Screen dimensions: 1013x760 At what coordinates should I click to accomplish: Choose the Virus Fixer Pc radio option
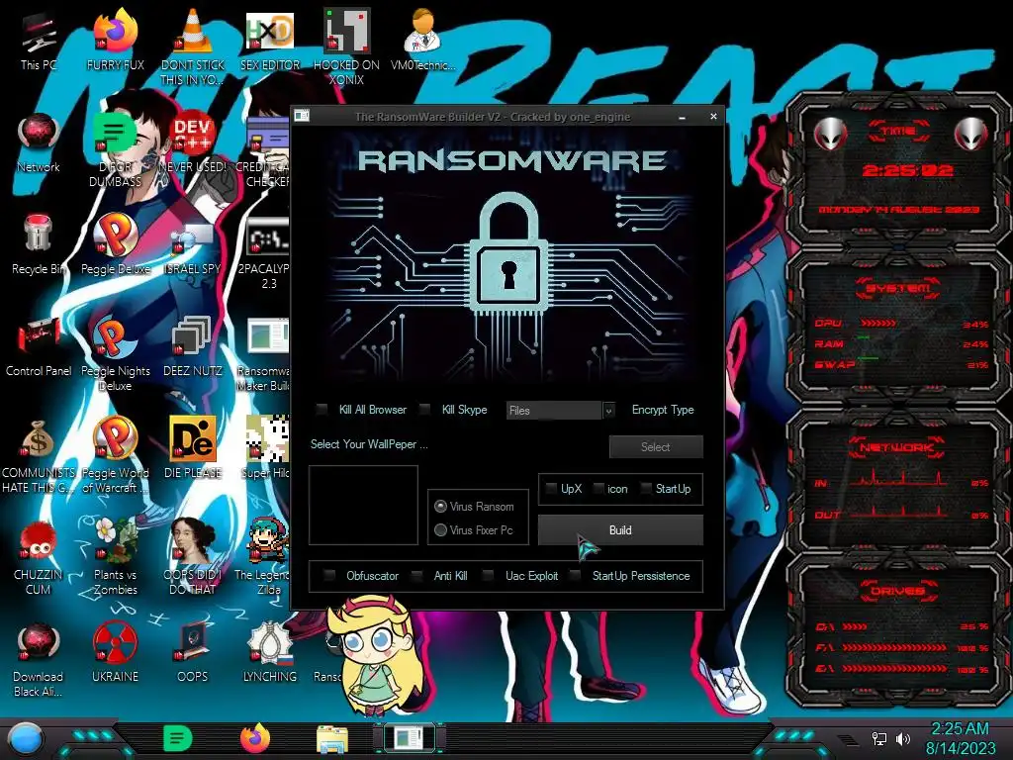[440, 530]
